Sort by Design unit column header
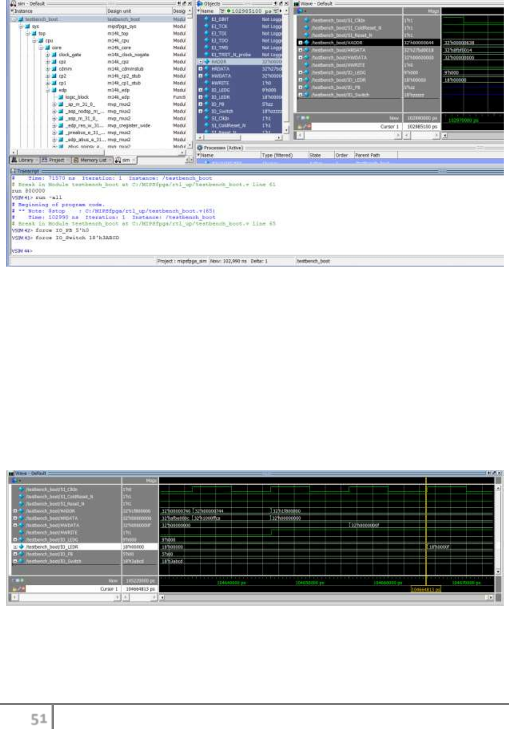Viewport: 509px width, 729px height. tap(139, 11)
